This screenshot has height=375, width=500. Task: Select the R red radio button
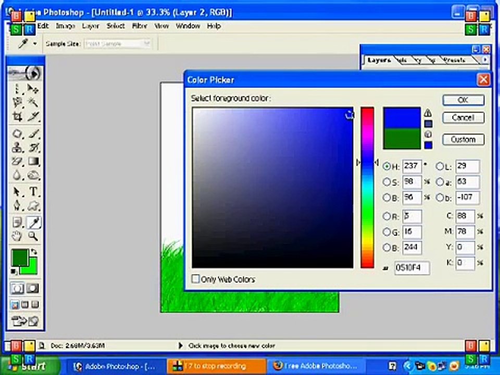click(x=386, y=216)
